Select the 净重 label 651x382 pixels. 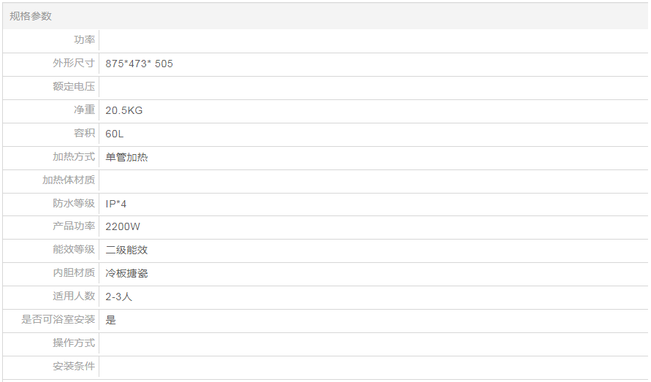click(x=84, y=110)
